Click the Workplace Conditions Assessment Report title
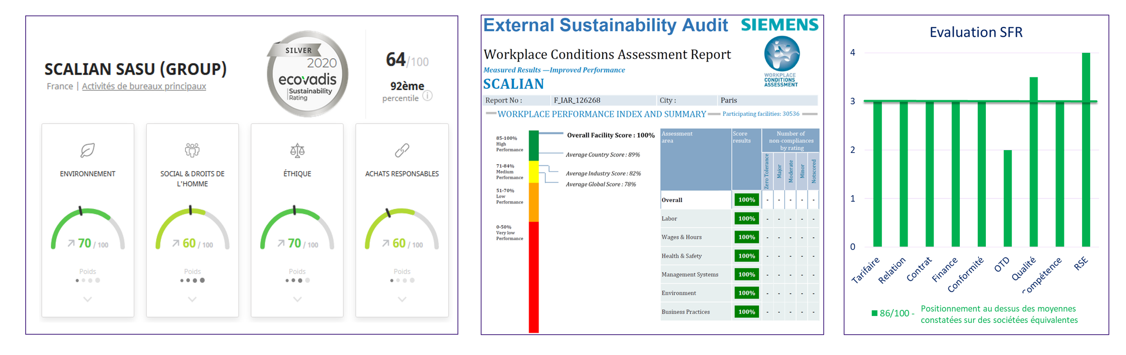 (x=607, y=54)
